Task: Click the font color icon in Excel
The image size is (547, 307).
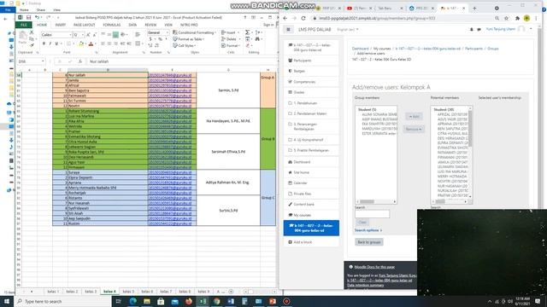Action: [91, 43]
